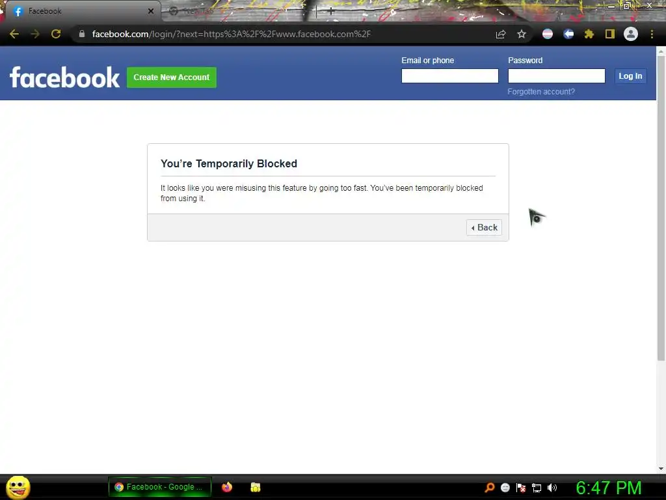The image size is (666, 500).
Task: Open the smiley face start menu
Action: click(18, 487)
